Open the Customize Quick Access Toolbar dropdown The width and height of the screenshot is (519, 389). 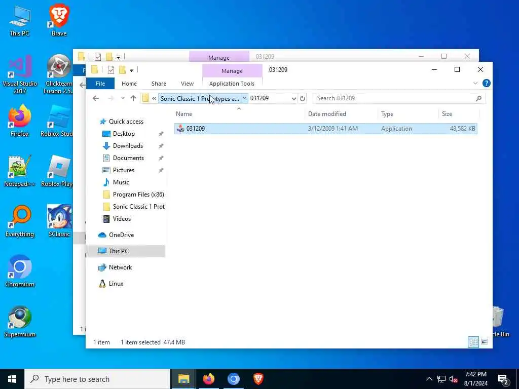point(131,70)
